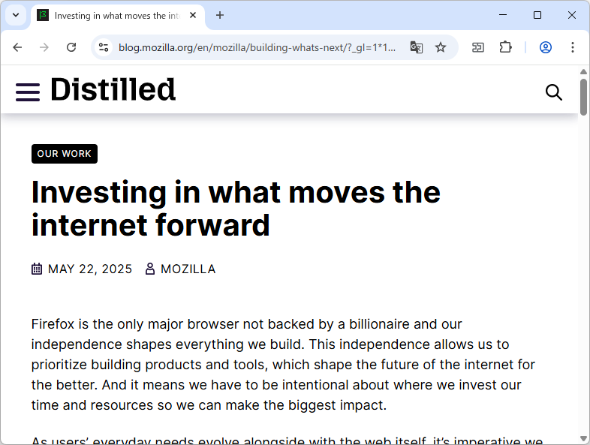
Task: Click the paragraph starting "Firefox is the only"
Action: (283, 365)
